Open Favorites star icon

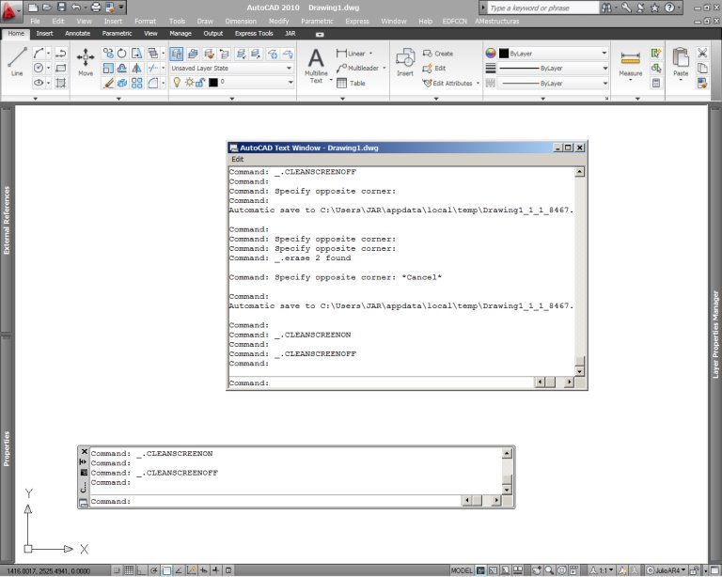[x=654, y=8]
